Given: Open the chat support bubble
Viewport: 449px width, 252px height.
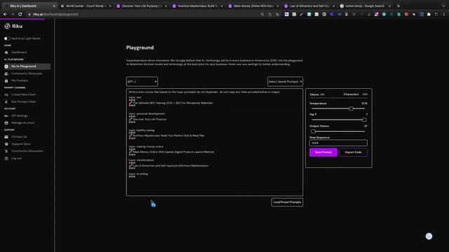Looking at the screenshot, I should [x=429, y=237].
